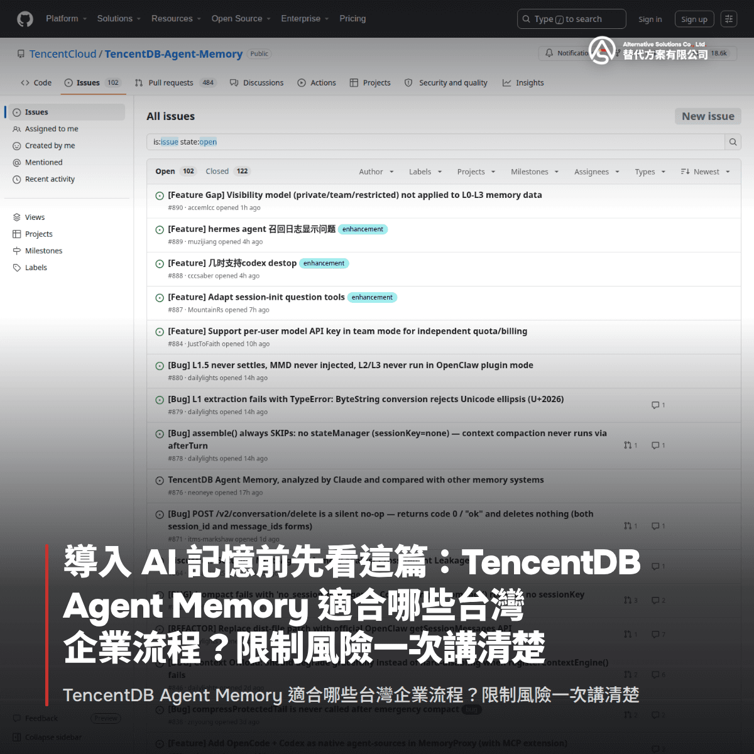Open appearance settings icon in header

[729, 19]
